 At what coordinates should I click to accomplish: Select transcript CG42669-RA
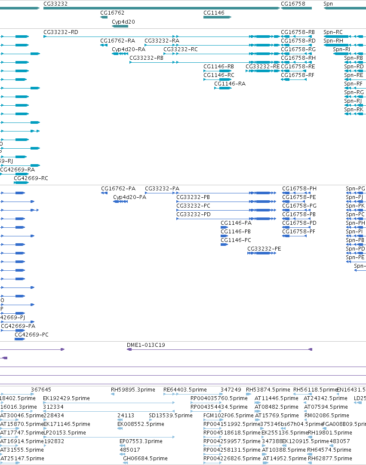tap(18, 170)
